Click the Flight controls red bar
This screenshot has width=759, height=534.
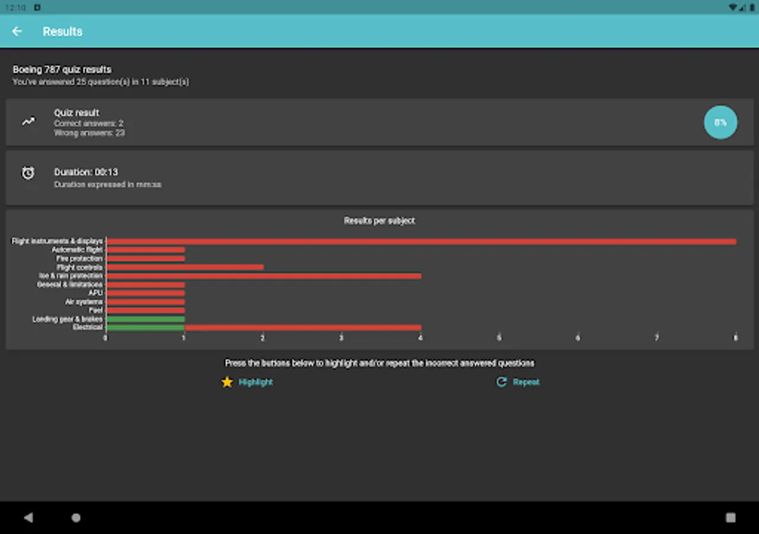pyautogui.click(x=185, y=268)
